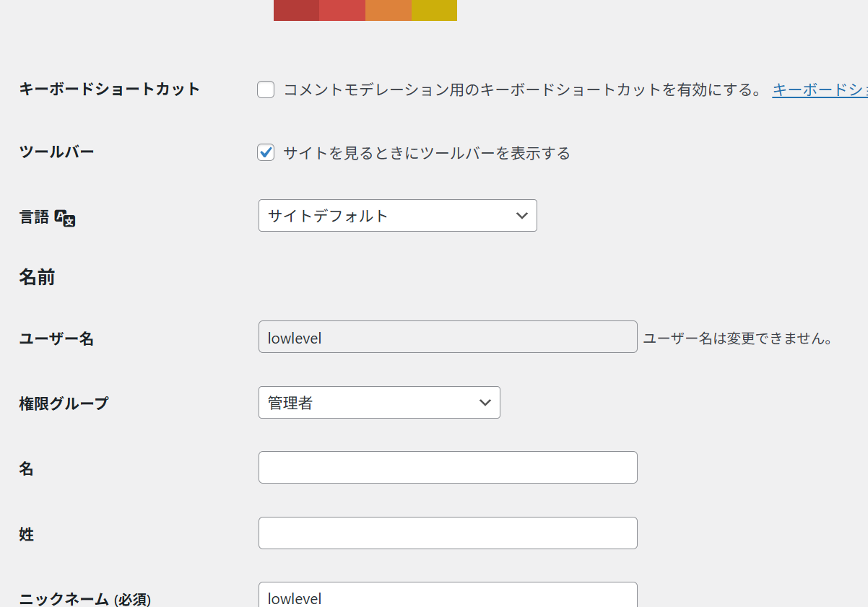This screenshot has width=868, height=607.
Task: Select the dark red color scheme swatch
Action: pyautogui.click(x=296, y=10)
